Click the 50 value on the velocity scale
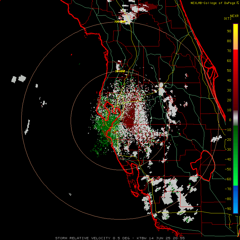Screen dimensions: 240x240 (229, 71)
